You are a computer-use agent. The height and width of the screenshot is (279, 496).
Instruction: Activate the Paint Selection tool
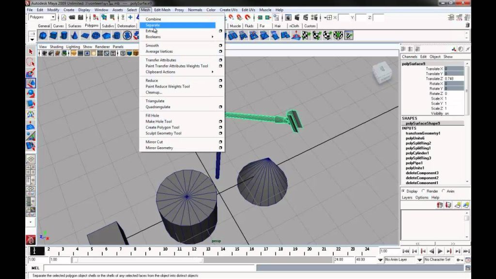(x=31, y=73)
